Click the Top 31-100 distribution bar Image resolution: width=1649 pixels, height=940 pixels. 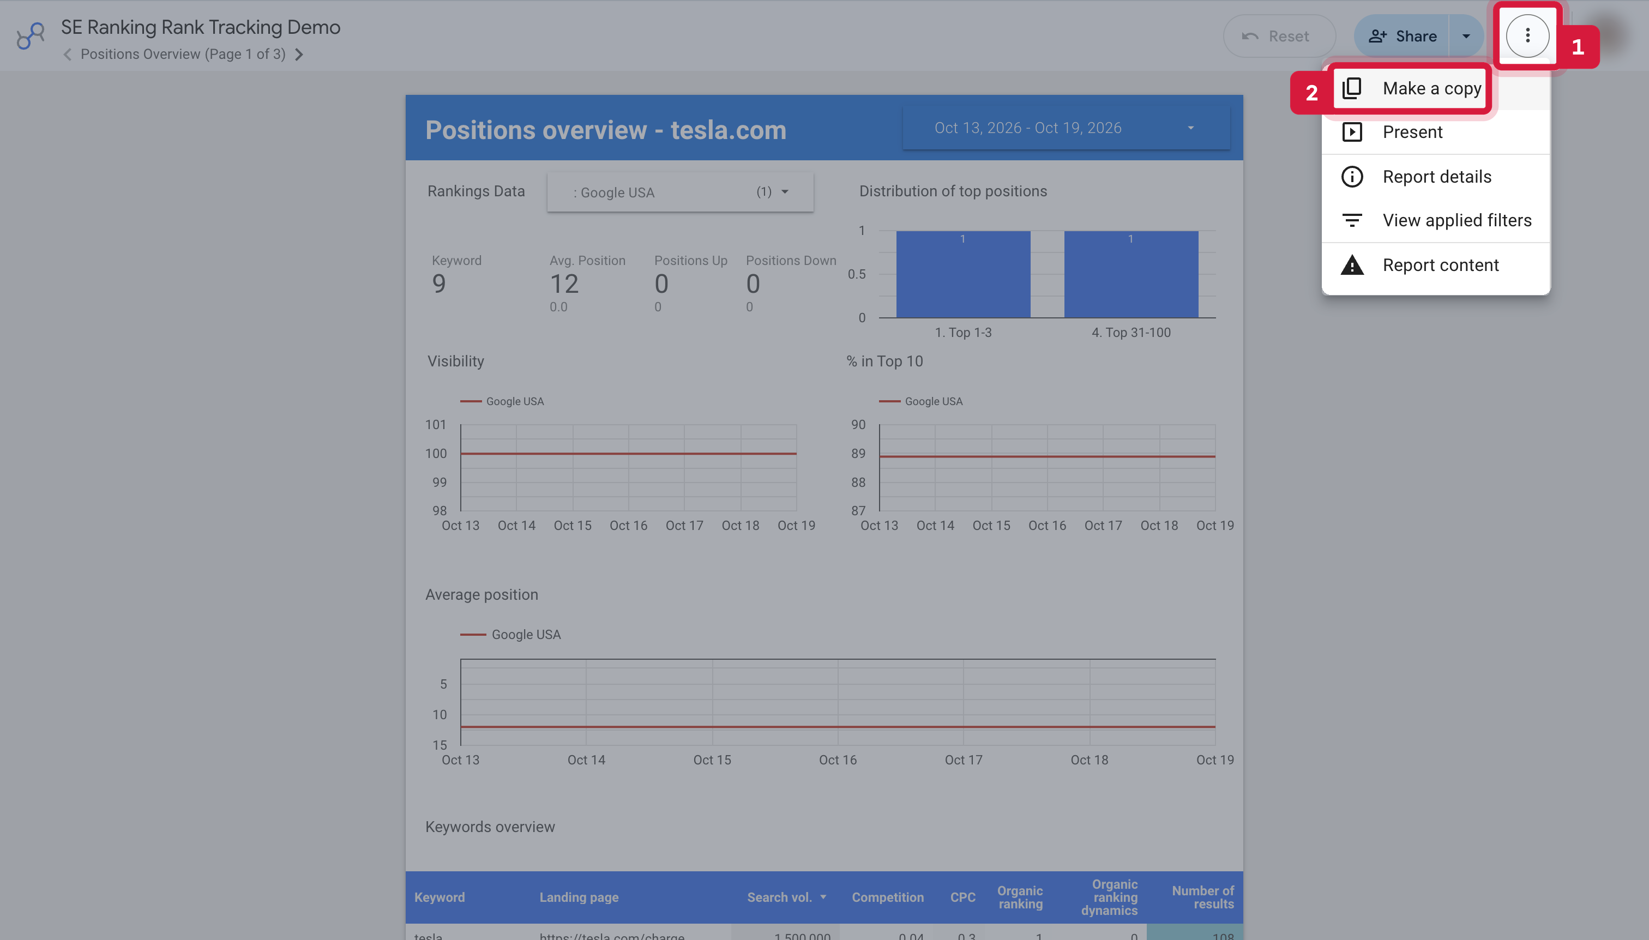point(1130,274)
